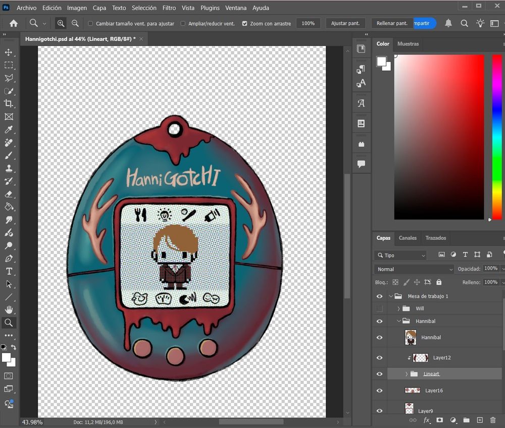Uncheck Zoom con arrastre checkbox

[245, 24]
